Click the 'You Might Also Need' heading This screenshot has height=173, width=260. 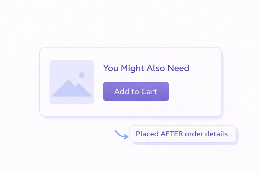point(146,68)
